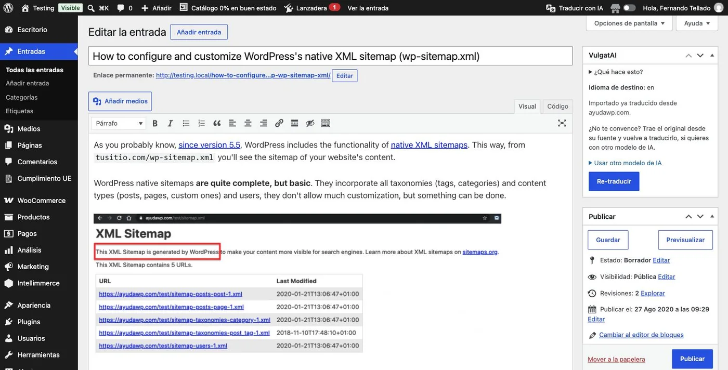This screenshot has width=728, height=370.
Task: Click the crossed-out eye toolbar icon
Action: [x=310, y=123]
